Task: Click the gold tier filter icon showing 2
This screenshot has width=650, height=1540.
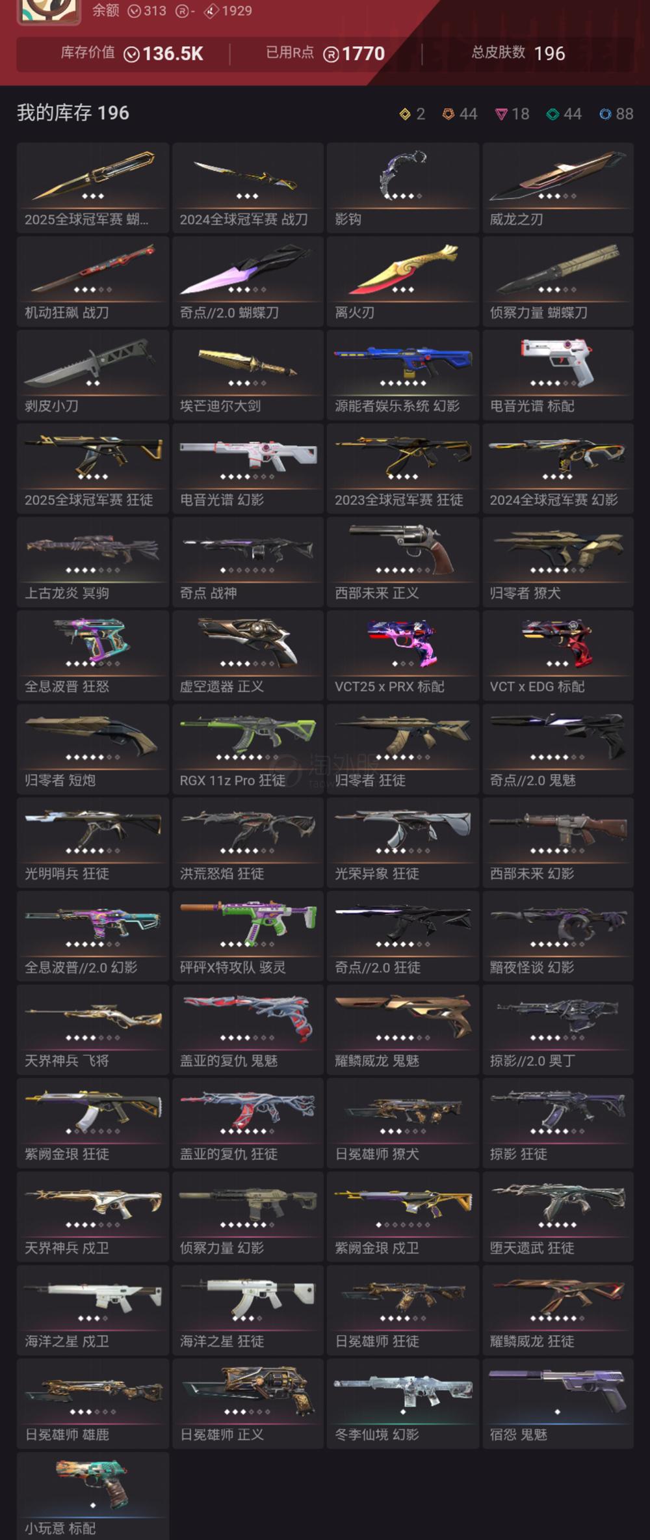Action: (405, 115)
